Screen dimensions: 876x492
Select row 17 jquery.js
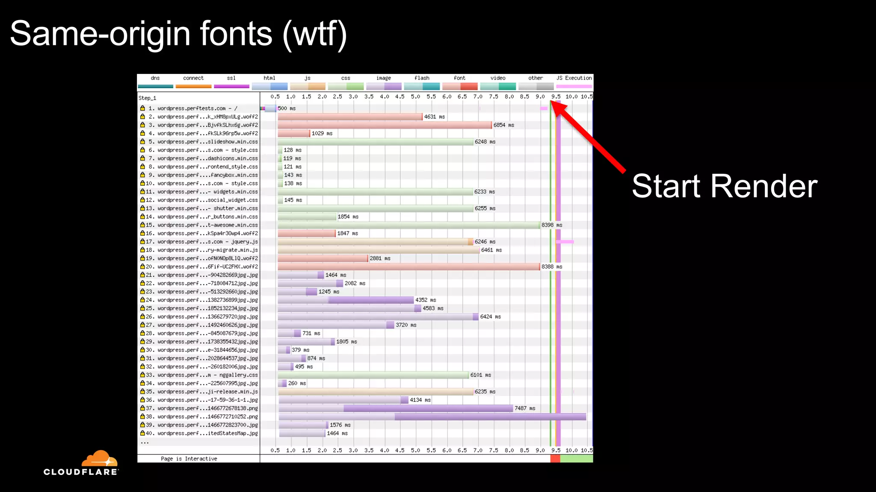(x=198, y=242)
